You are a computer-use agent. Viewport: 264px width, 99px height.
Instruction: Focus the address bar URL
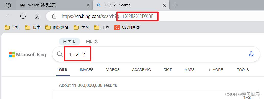pyautogui.click(x=107, y=16)
